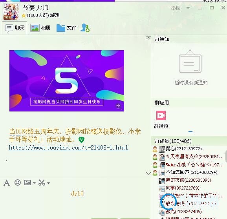Select the 聊天 chat tab
This screenshot has height=219, width=227.
tap(15, 28)
